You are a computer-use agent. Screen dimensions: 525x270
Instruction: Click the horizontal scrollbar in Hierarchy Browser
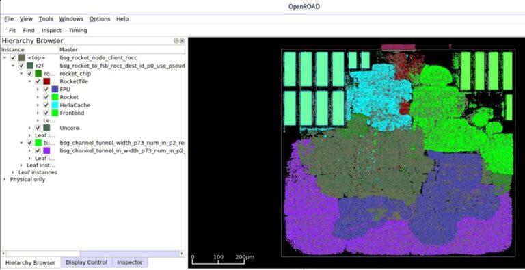point(92,254)
